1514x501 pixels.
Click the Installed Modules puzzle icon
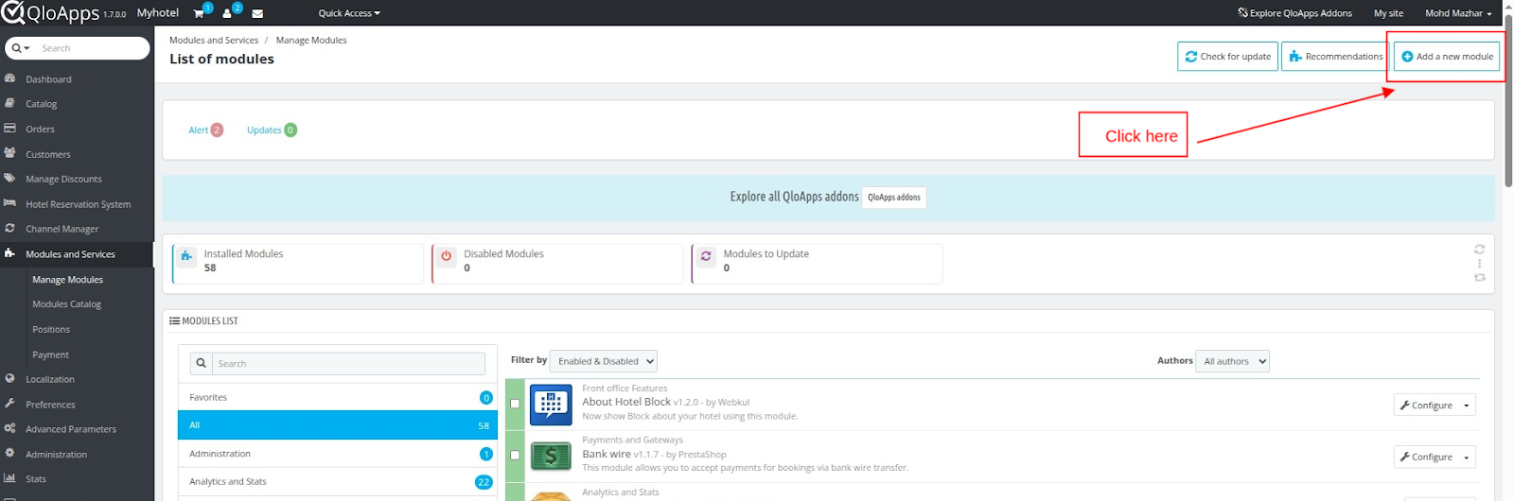(186, 256)
